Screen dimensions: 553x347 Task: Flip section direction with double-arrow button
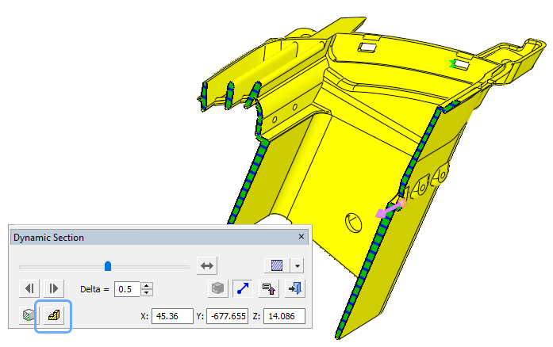(x=207, y=265)
